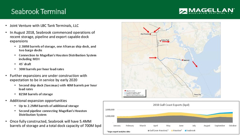Screen dimensions: 240x135
Task: Click the "2,000,000" axis label
Action: 110,109
